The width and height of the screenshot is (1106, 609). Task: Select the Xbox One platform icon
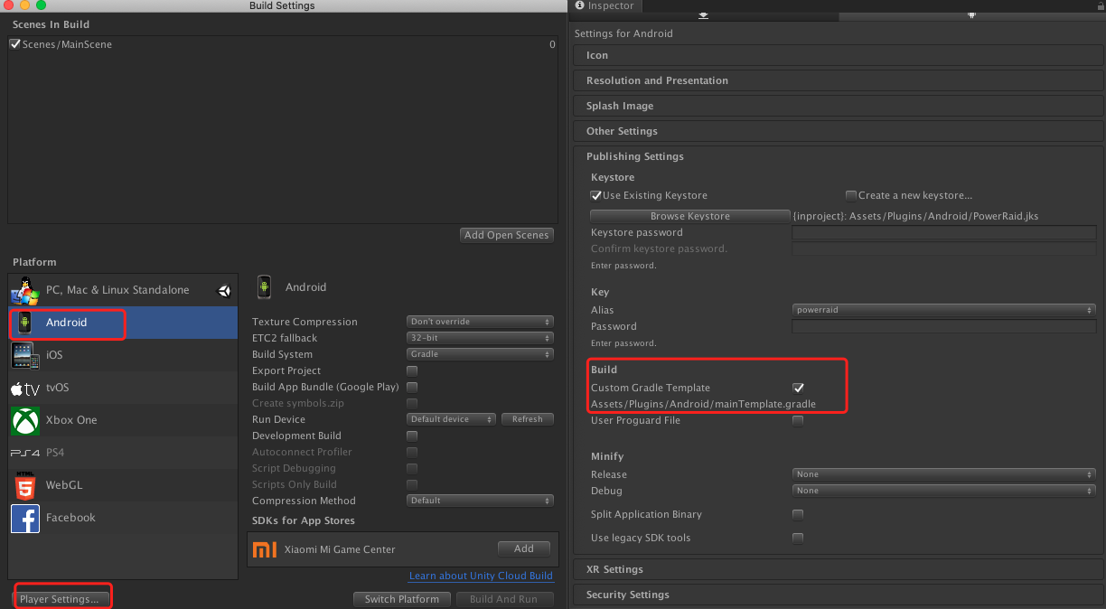tap(24, 420)
